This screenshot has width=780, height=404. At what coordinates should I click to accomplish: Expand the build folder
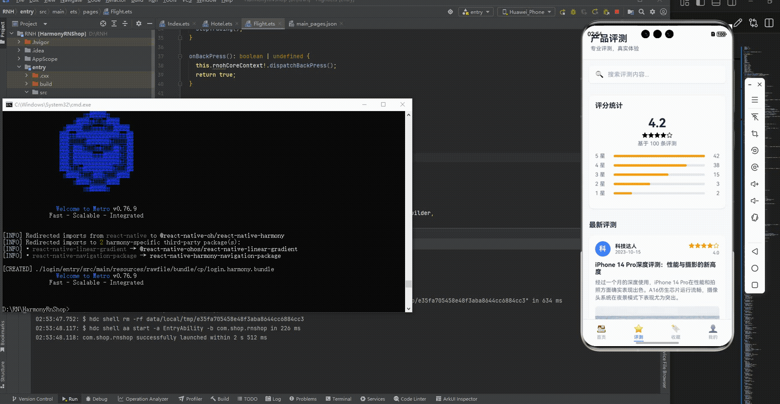[26, 84]
